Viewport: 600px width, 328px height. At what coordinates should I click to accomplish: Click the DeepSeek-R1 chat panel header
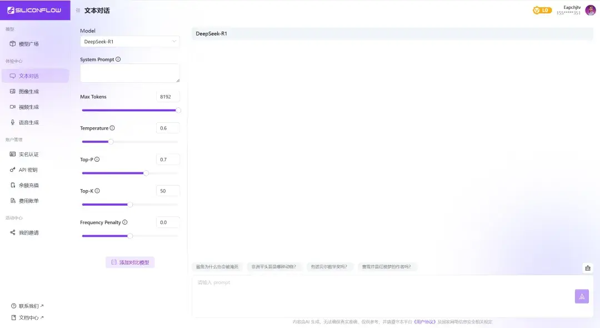click(392, 34)
